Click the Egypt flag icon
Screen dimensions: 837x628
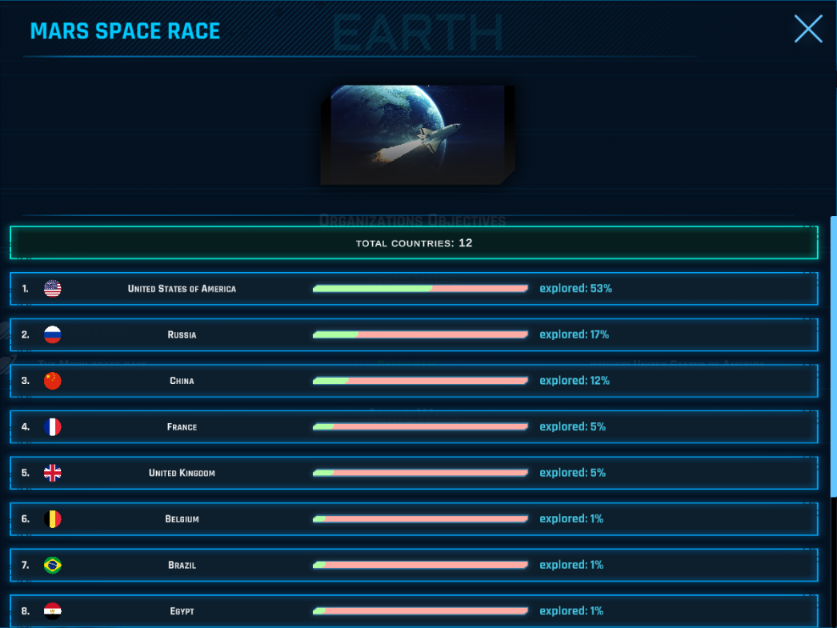point(53,611)
